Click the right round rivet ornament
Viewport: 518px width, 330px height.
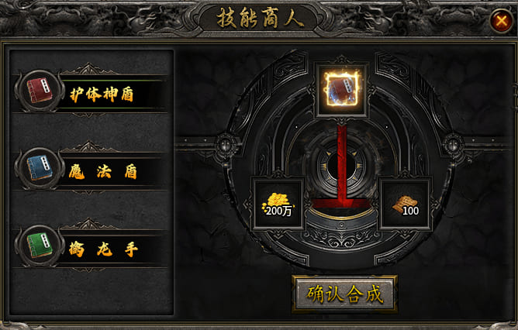[x=453, y=145]
